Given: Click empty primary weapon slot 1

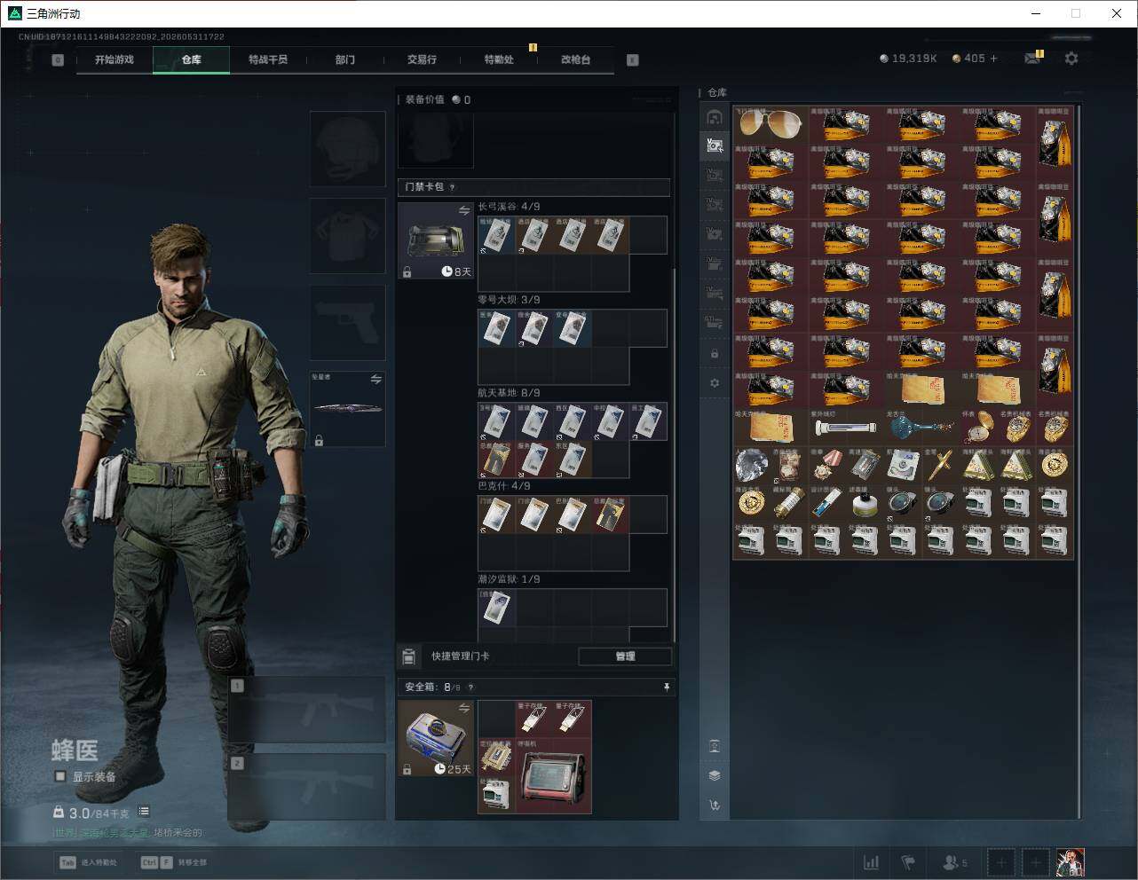Looking at the screenshot, I should (x=307, y=710).
